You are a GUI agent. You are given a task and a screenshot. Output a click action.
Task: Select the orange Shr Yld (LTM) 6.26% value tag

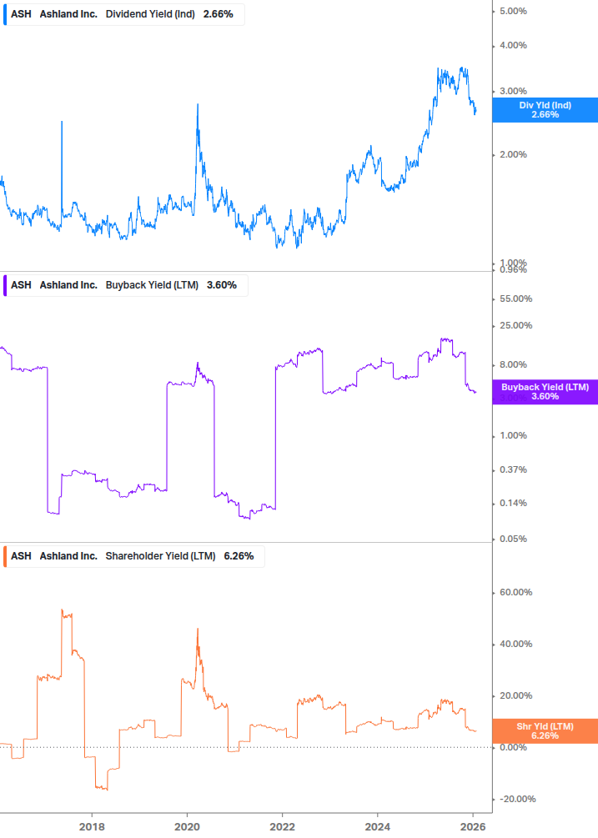click(x=545, y=731)
